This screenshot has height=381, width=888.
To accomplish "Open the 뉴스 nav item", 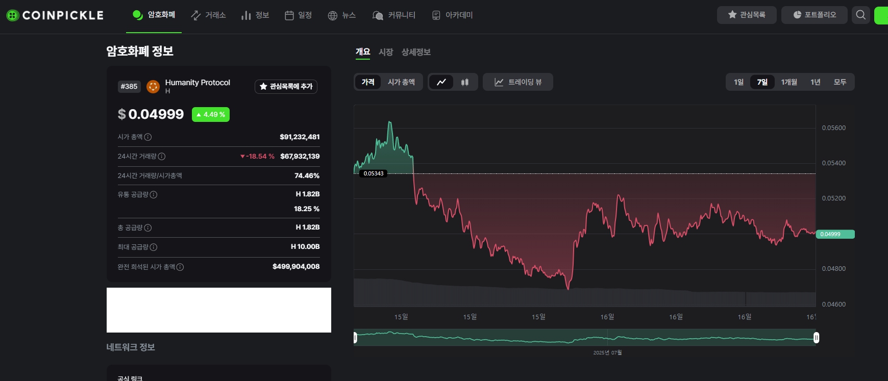I will [x=341, y=15].
